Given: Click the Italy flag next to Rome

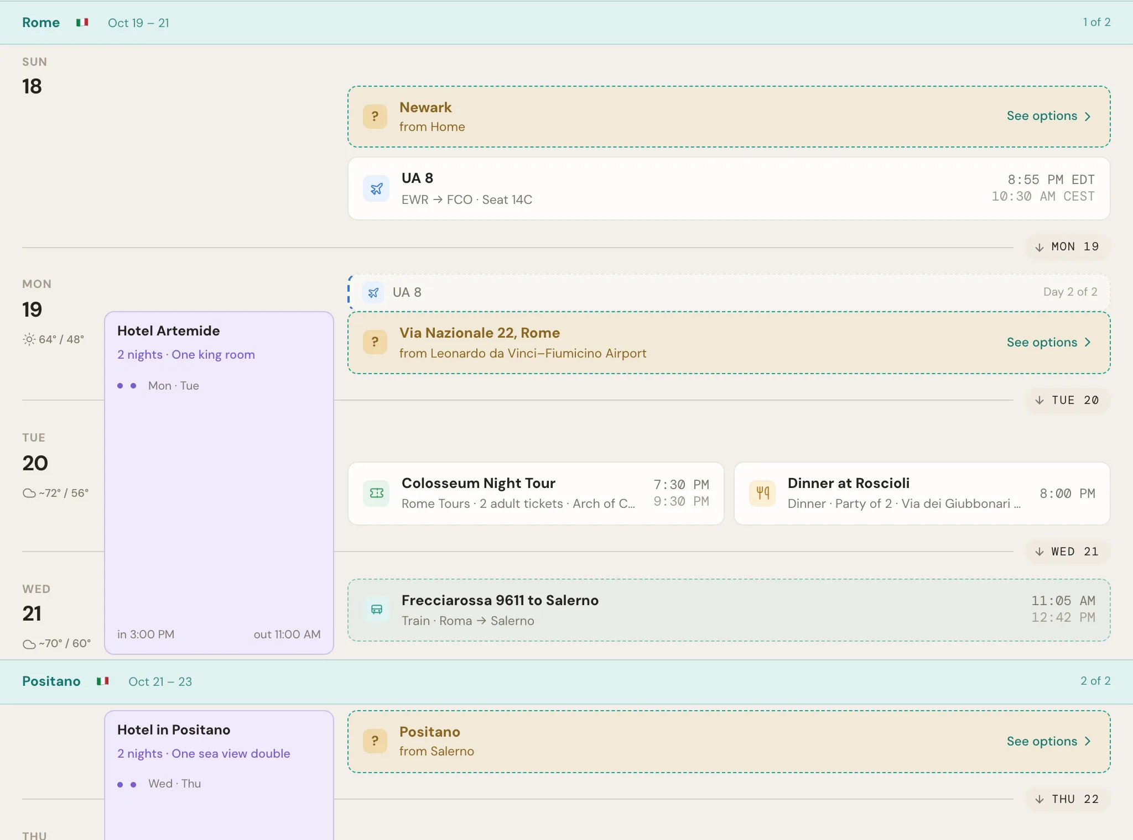Looking at the screenshot, I should (x=82, y=23).
